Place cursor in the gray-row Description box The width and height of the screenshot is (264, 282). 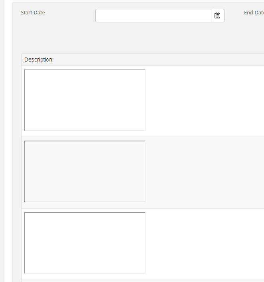[x=85, y=171]
